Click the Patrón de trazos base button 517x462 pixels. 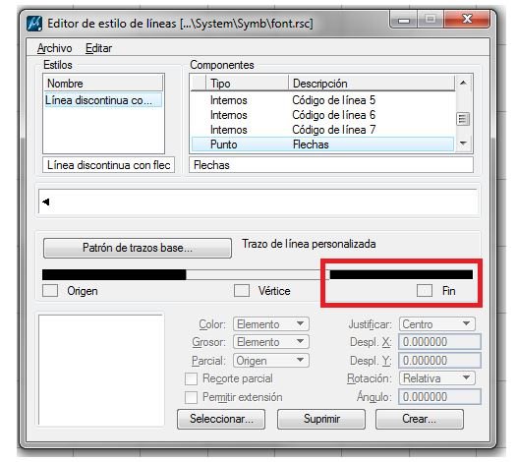coord(138,248)
